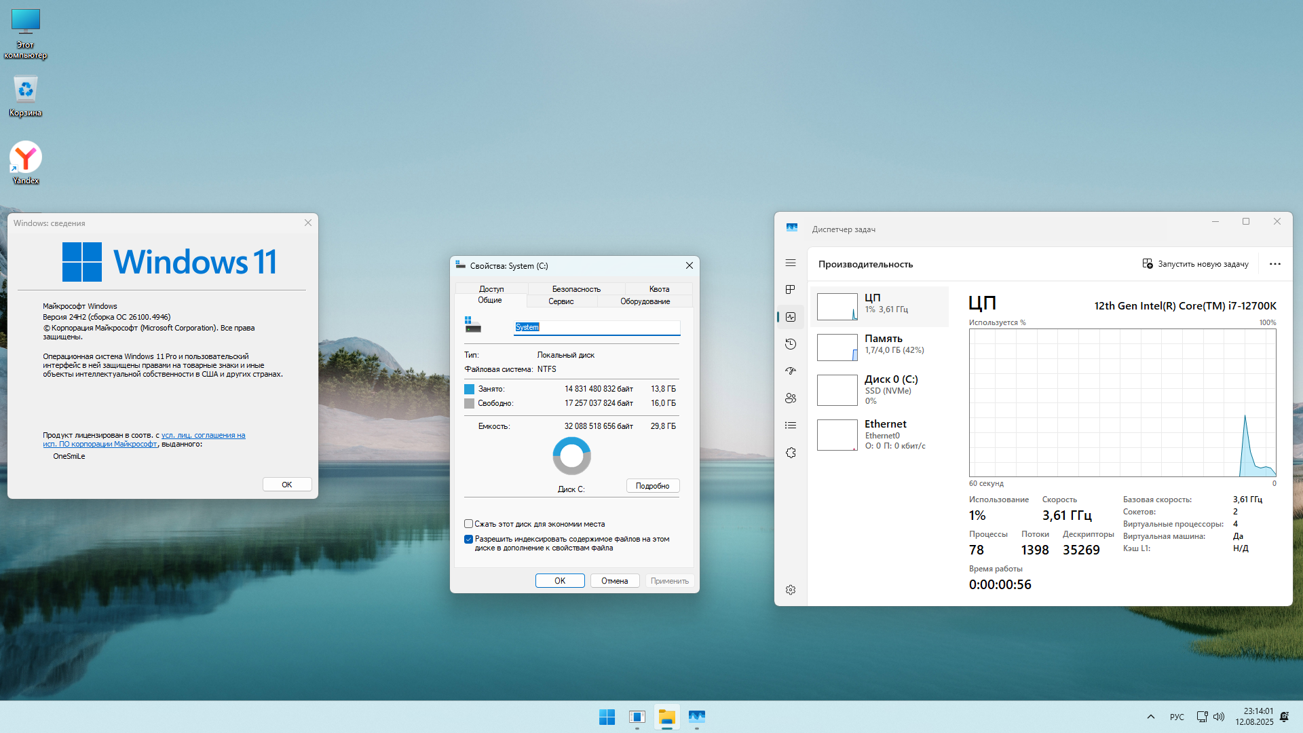Click Запустить новую задачу button

tap(1195, 264)
